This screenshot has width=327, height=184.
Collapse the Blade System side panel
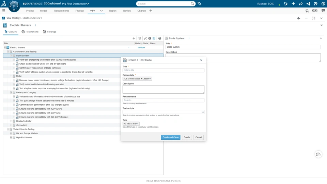(321, 39)
